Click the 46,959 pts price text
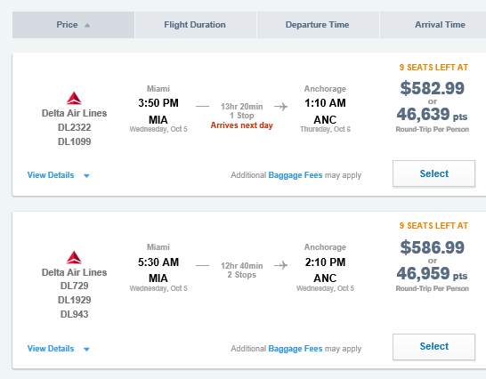 point(432,273)
